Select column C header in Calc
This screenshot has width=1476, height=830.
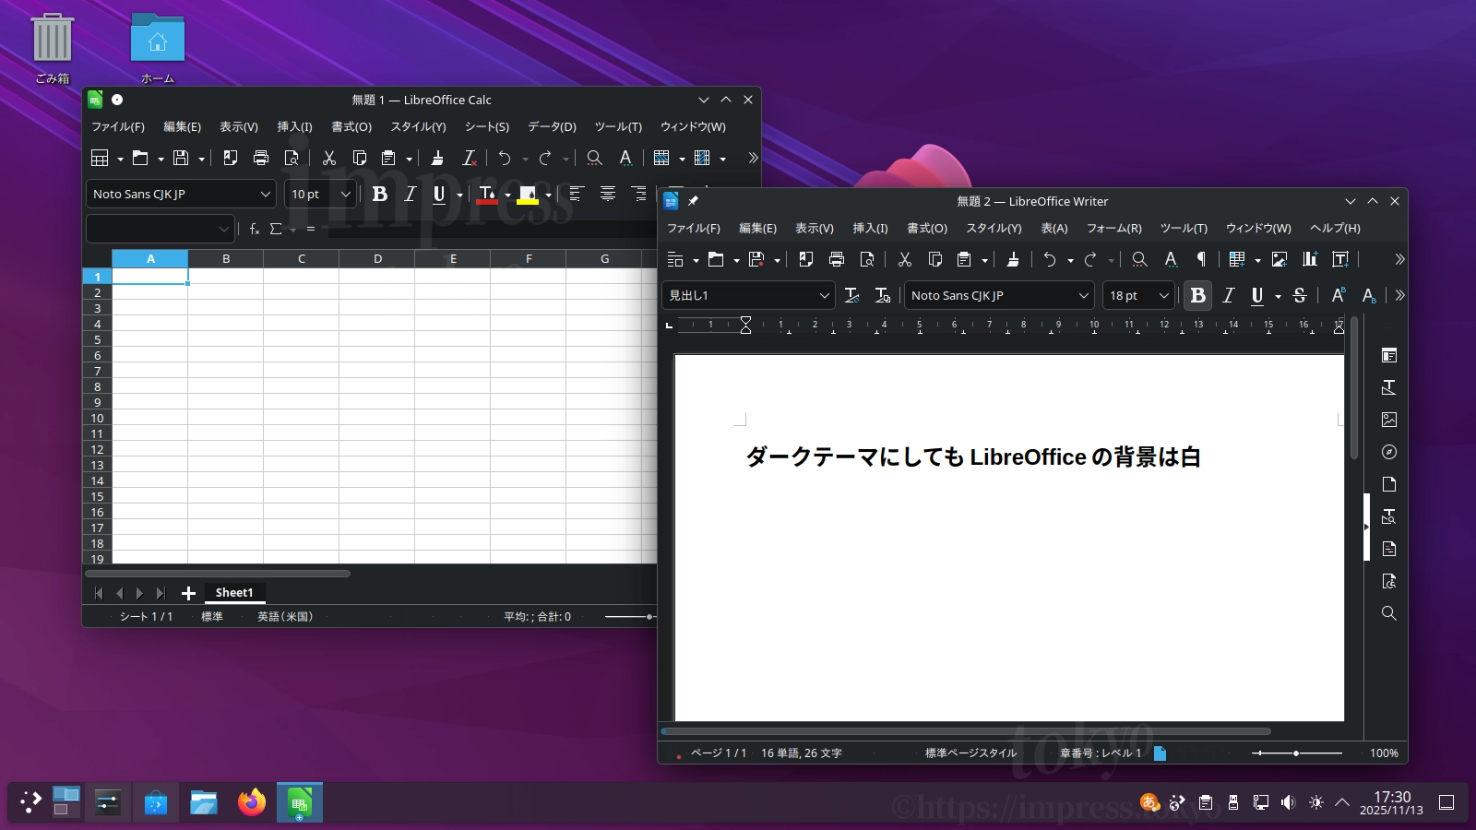click(302, 259)
